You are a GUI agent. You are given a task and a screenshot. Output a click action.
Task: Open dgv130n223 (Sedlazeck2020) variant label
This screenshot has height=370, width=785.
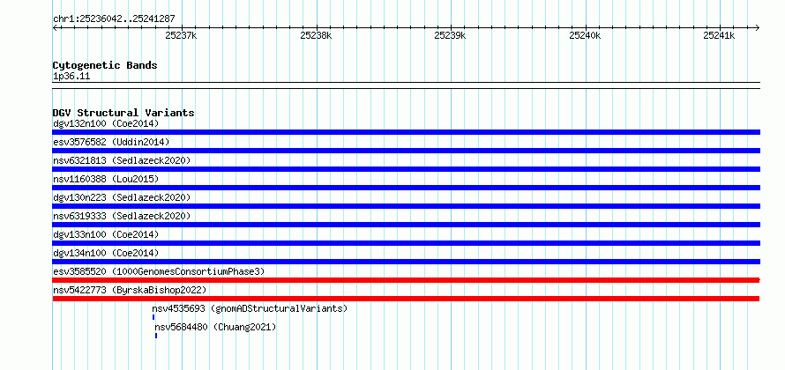pyautogui.click(x=122, y=197)
